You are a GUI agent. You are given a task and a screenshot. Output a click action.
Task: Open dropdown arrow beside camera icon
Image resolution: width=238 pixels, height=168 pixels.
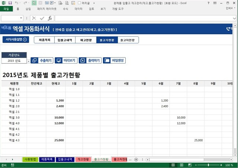tap(55, 3)
